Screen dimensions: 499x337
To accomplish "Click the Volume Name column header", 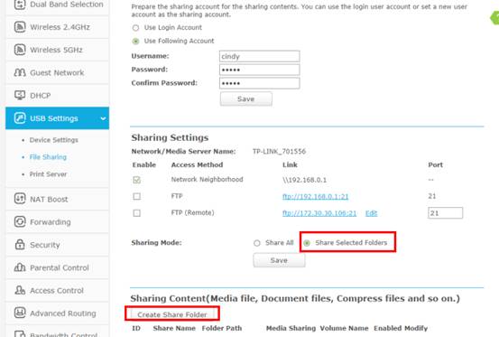I will pos(344,328).
